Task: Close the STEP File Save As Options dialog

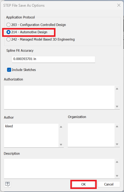Action: [x=119, y=5]
